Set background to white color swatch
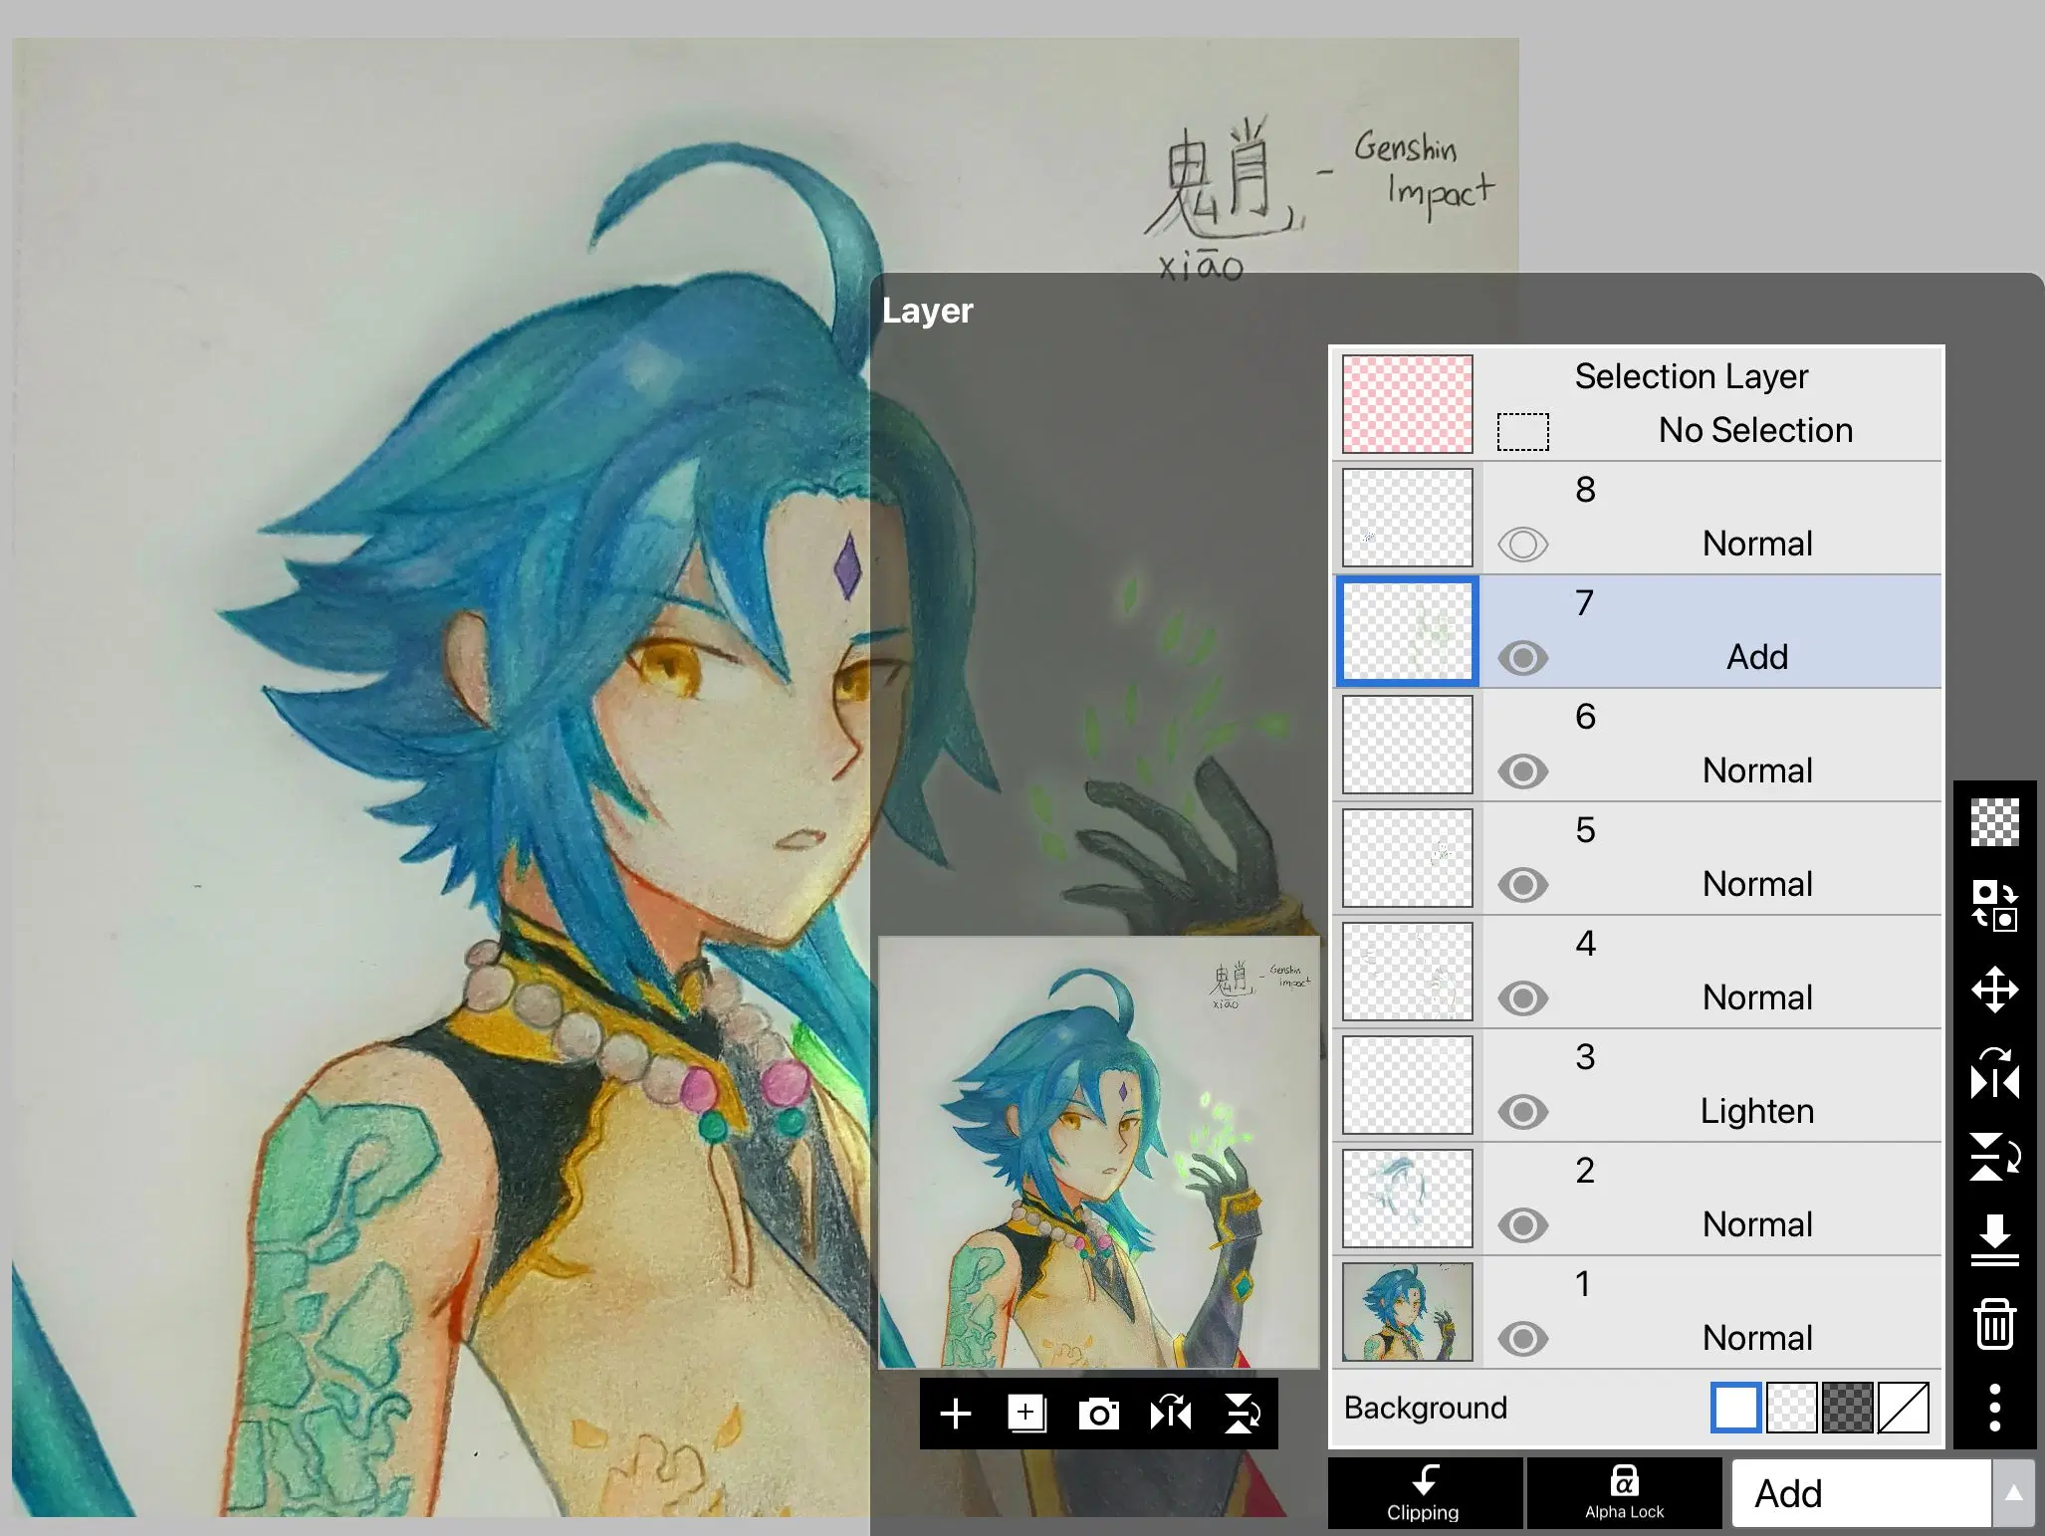The height and width of the screenshot is (1536, 2045). point(1736,1408)
